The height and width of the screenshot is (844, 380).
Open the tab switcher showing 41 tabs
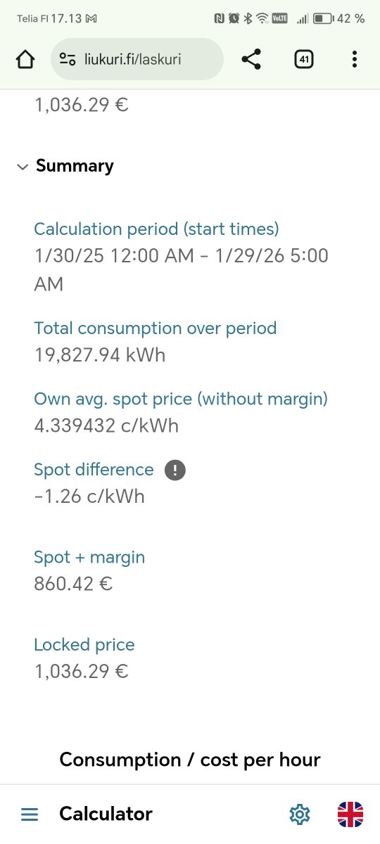[303, 60]
